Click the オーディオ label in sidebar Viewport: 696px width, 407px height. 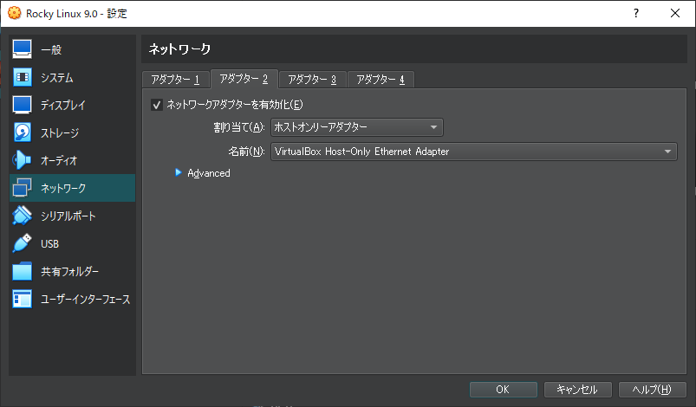pos(59,160)
